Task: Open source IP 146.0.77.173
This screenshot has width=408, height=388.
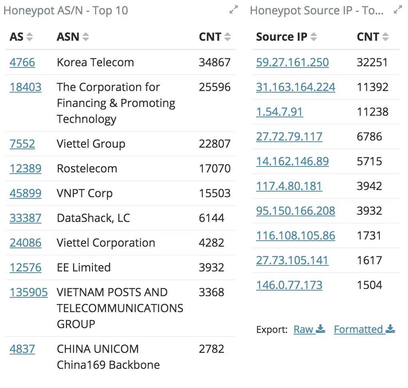Action: coord(289,285)
